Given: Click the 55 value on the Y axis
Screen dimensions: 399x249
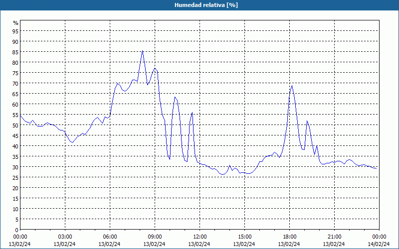Looking at the screenshot, I should coord(15,115).
